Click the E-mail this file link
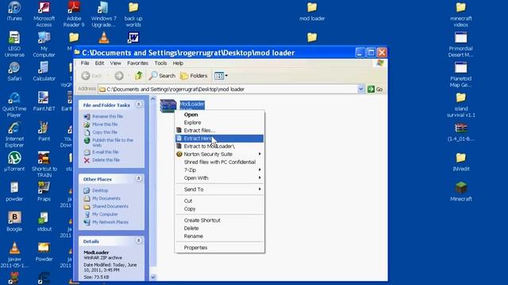Viewport: 508px width, 285px height. [x=106, y=152]
